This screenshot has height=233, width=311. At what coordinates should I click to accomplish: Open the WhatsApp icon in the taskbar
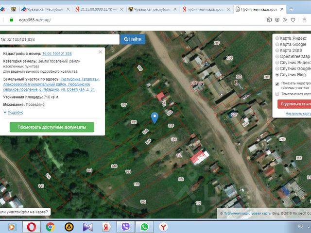click(144, 227)
